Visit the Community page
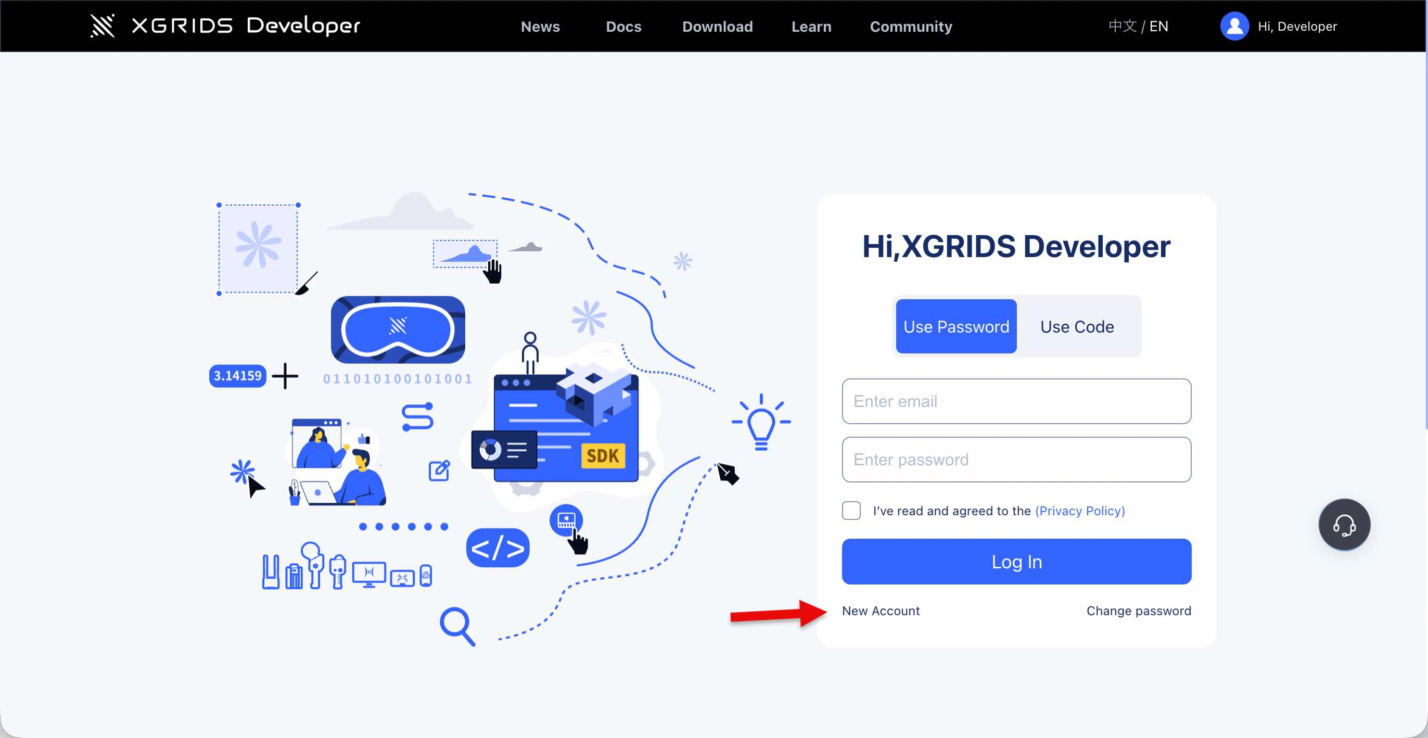This screenshot has height=738, width=1428. (911, 26)
